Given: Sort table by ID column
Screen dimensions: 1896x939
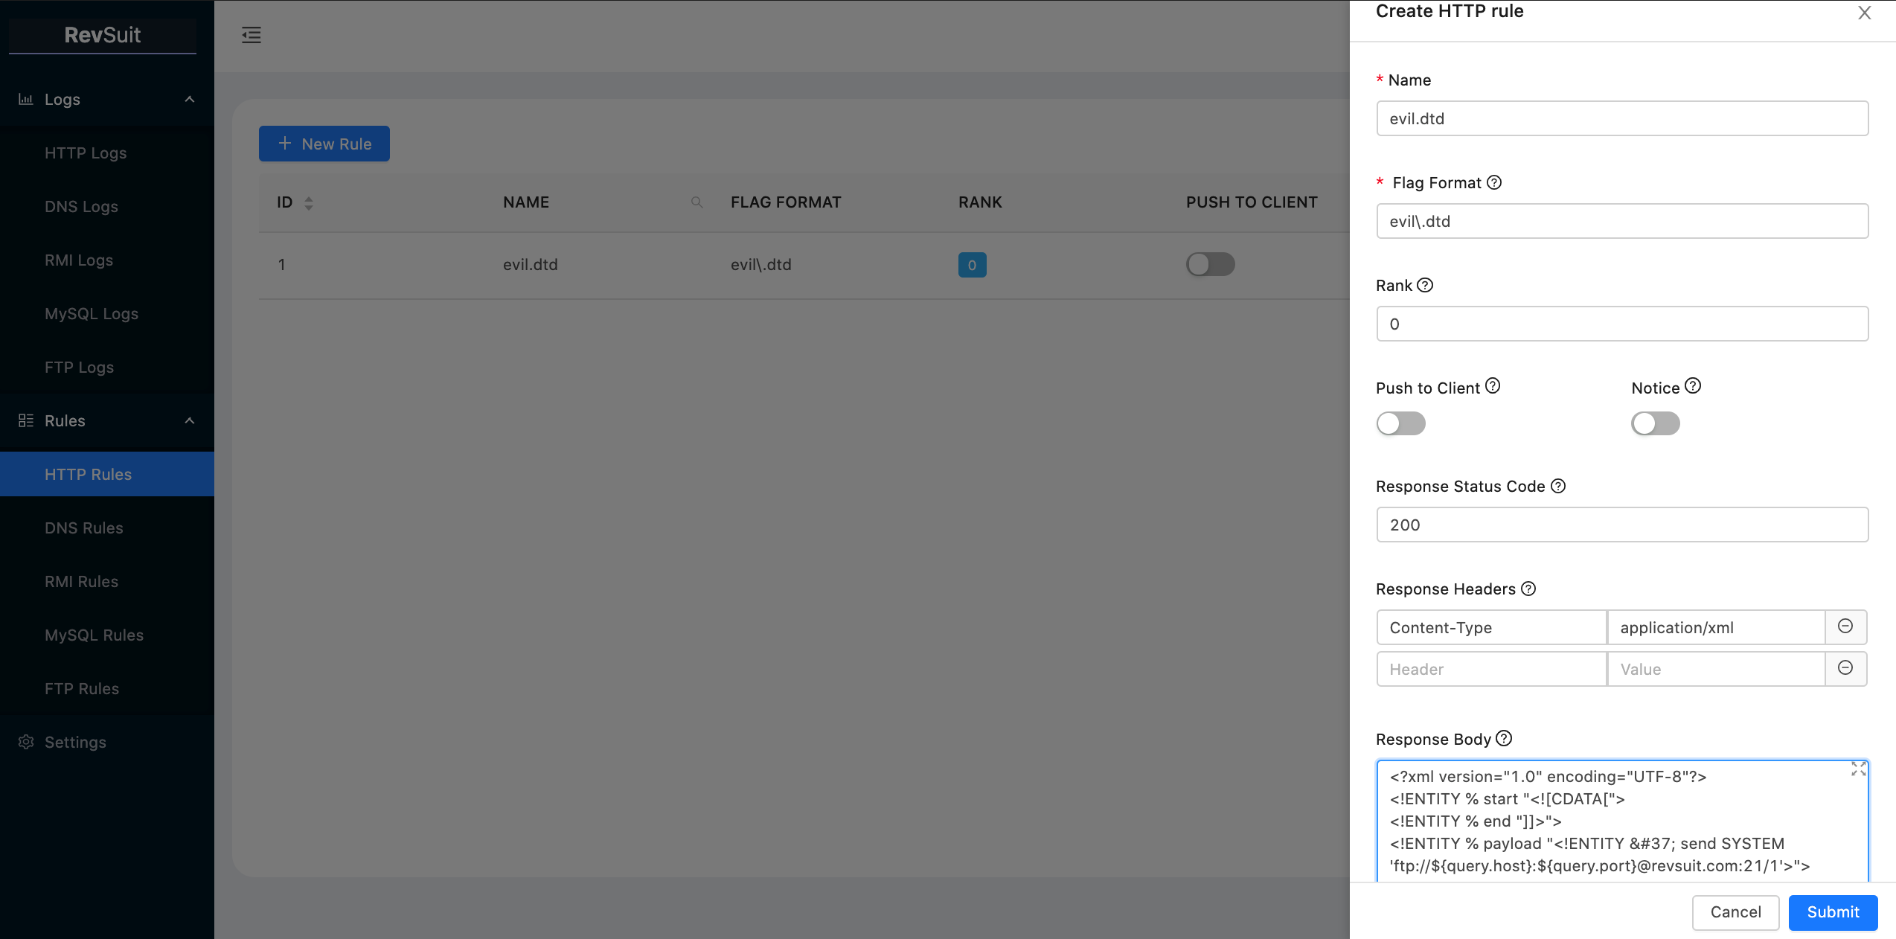Looking at the screenshot, I should coord(308,202).
